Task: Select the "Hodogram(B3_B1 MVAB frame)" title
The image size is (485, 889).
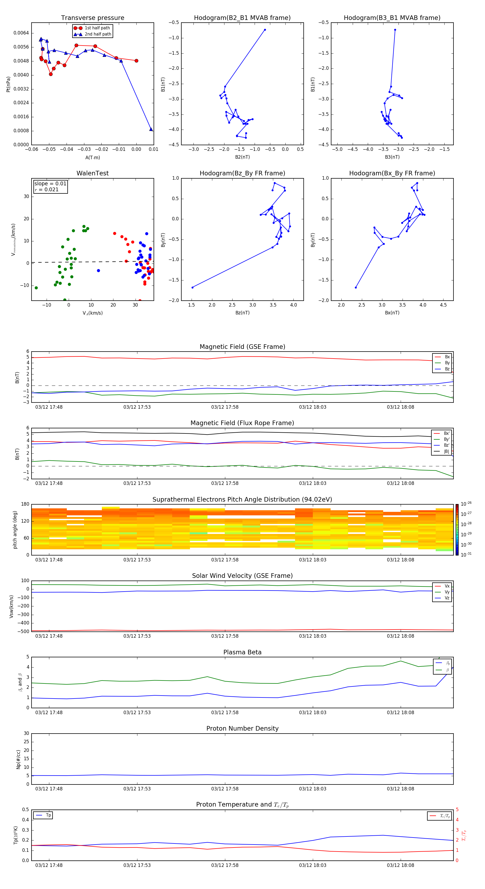Action: [x=392, y=18]
